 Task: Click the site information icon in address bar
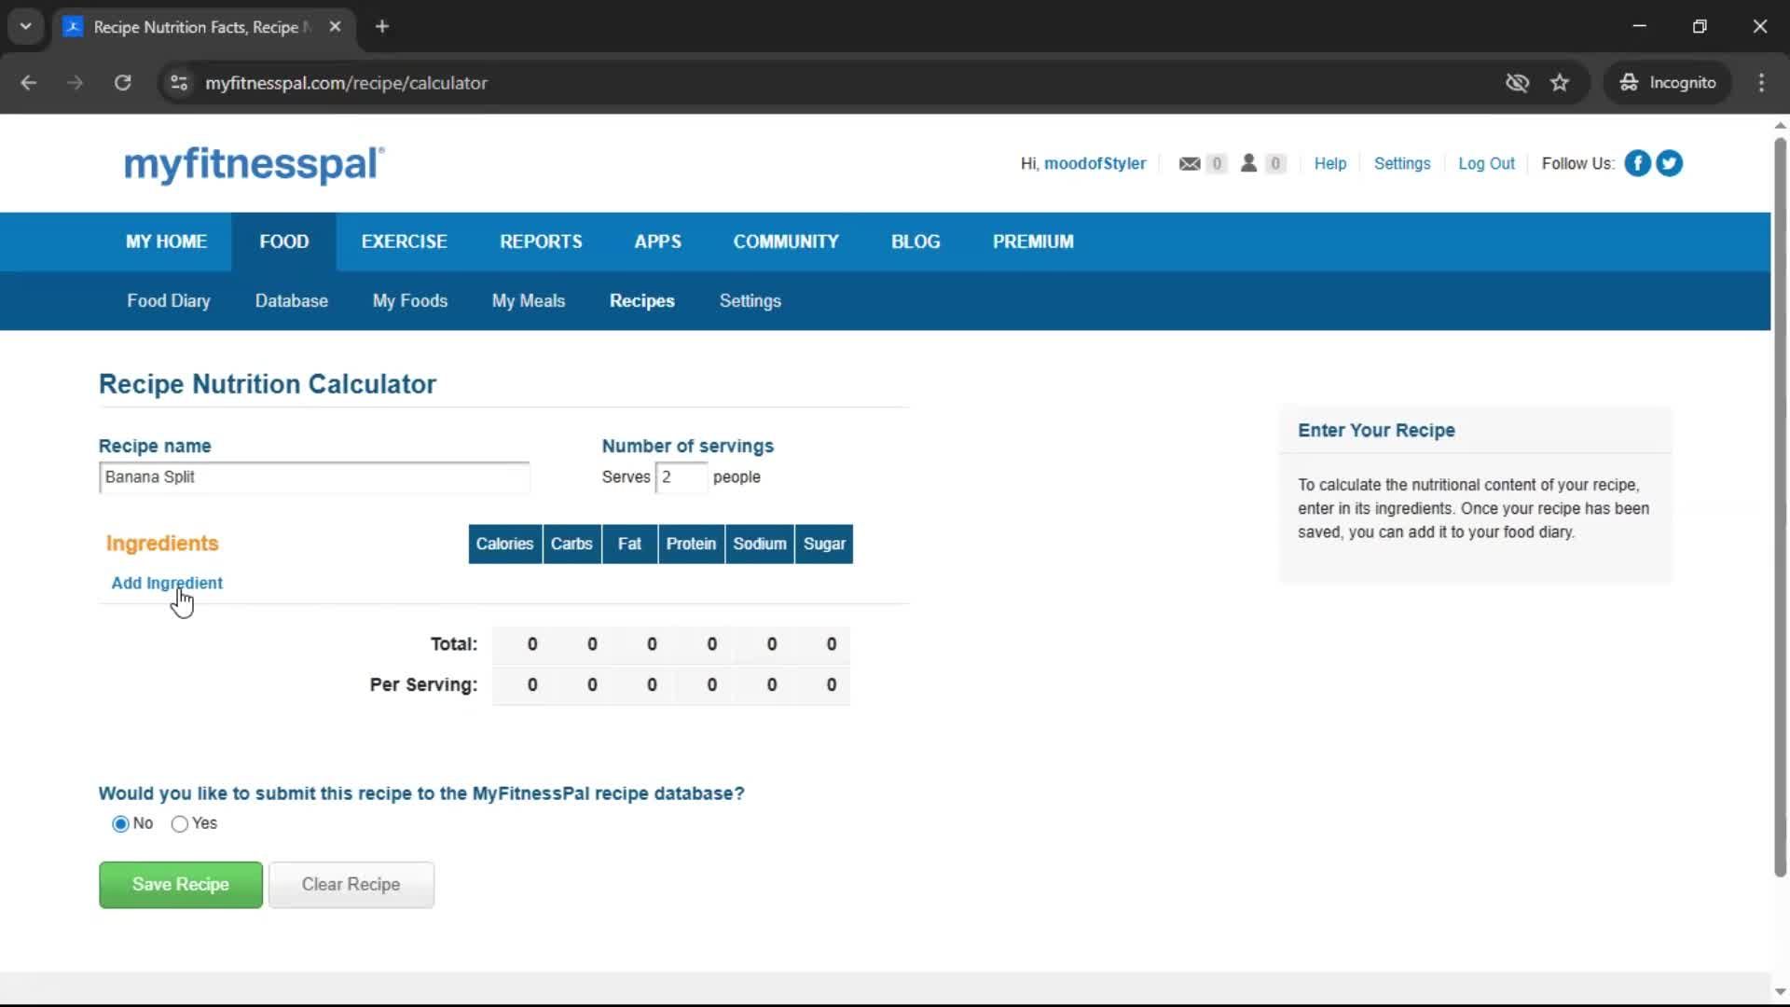(179, 83)
